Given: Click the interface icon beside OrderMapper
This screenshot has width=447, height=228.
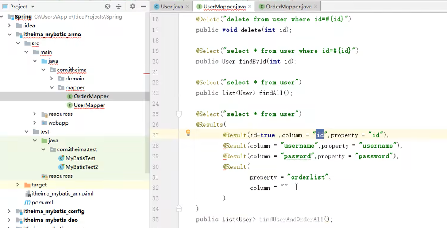Looking at the screenshot, I should click(70, 96).
